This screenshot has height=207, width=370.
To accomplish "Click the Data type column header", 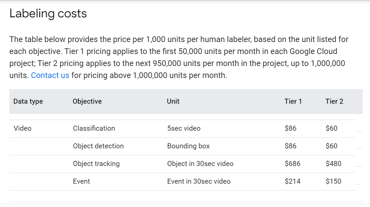I will (x=28, y=101).
